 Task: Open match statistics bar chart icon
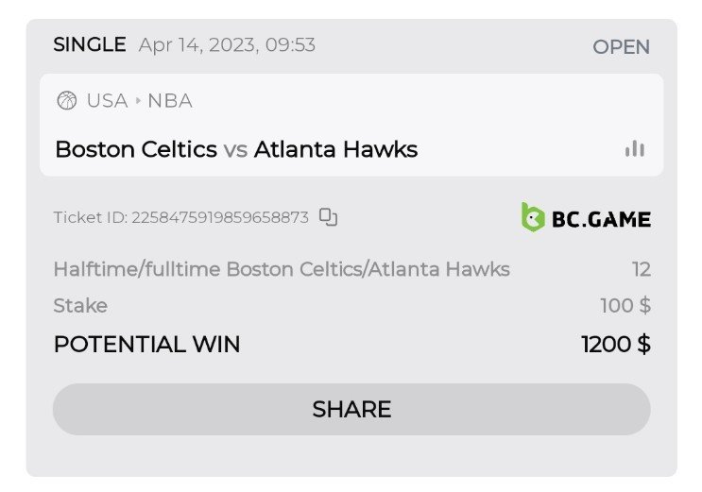coord(634,148)
